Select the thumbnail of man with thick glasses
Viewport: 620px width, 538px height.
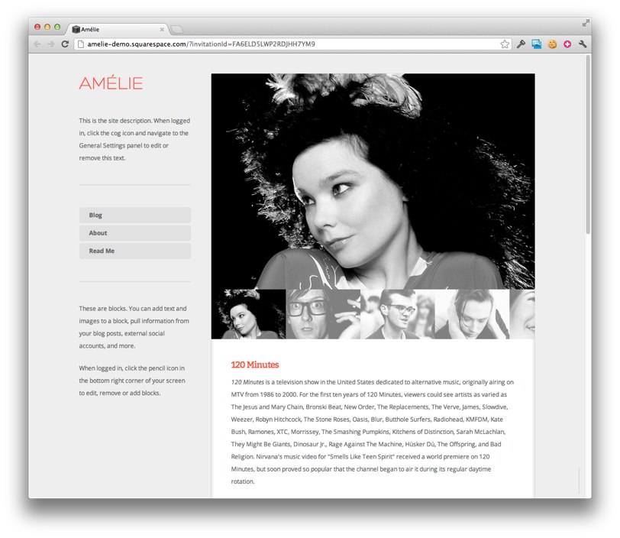tap(323, 314)
